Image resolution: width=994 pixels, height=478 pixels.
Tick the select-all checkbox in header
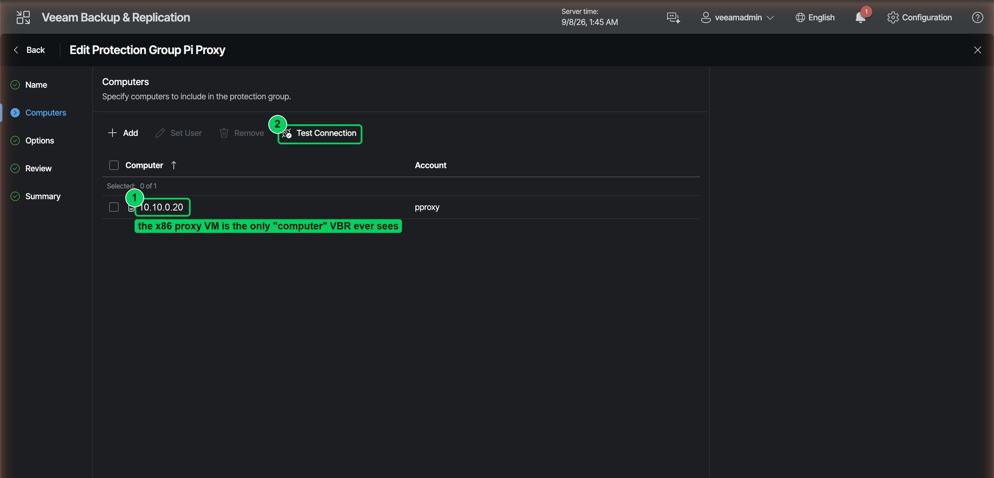(x=114, y=165)
